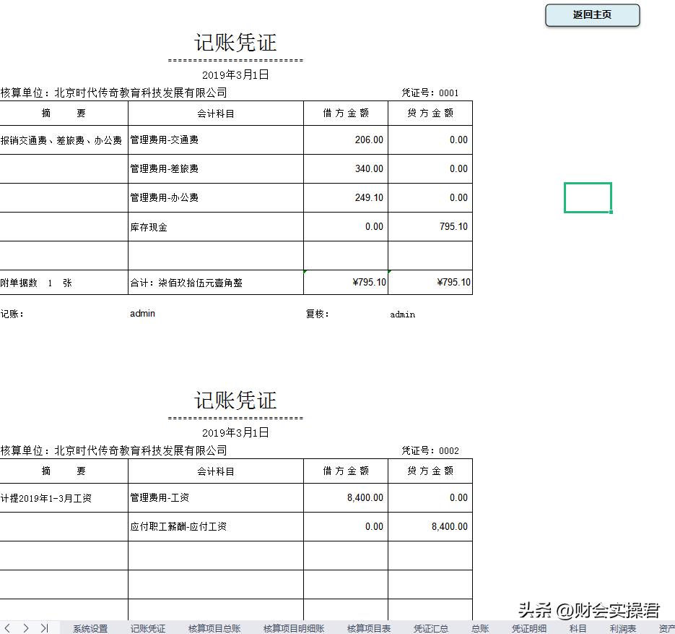This screenshot has height=634, width=675.
Task: Switch to the 凭证汇总 tab
Action: [x=430, y=628]
